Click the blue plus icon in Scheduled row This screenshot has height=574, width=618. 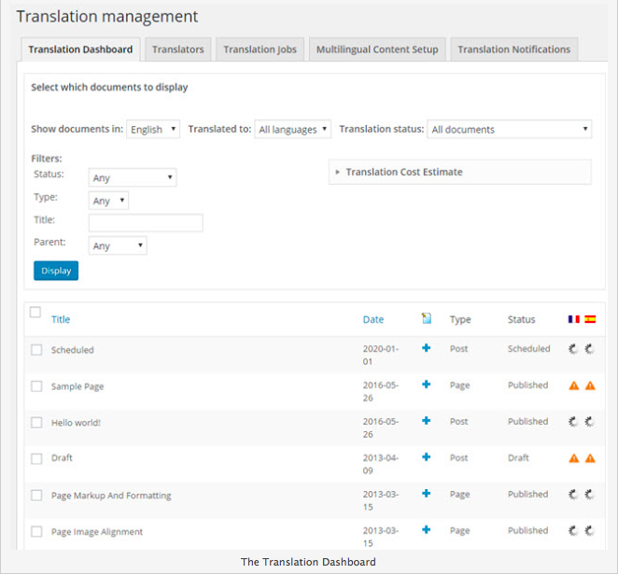(x=426, y=348)
